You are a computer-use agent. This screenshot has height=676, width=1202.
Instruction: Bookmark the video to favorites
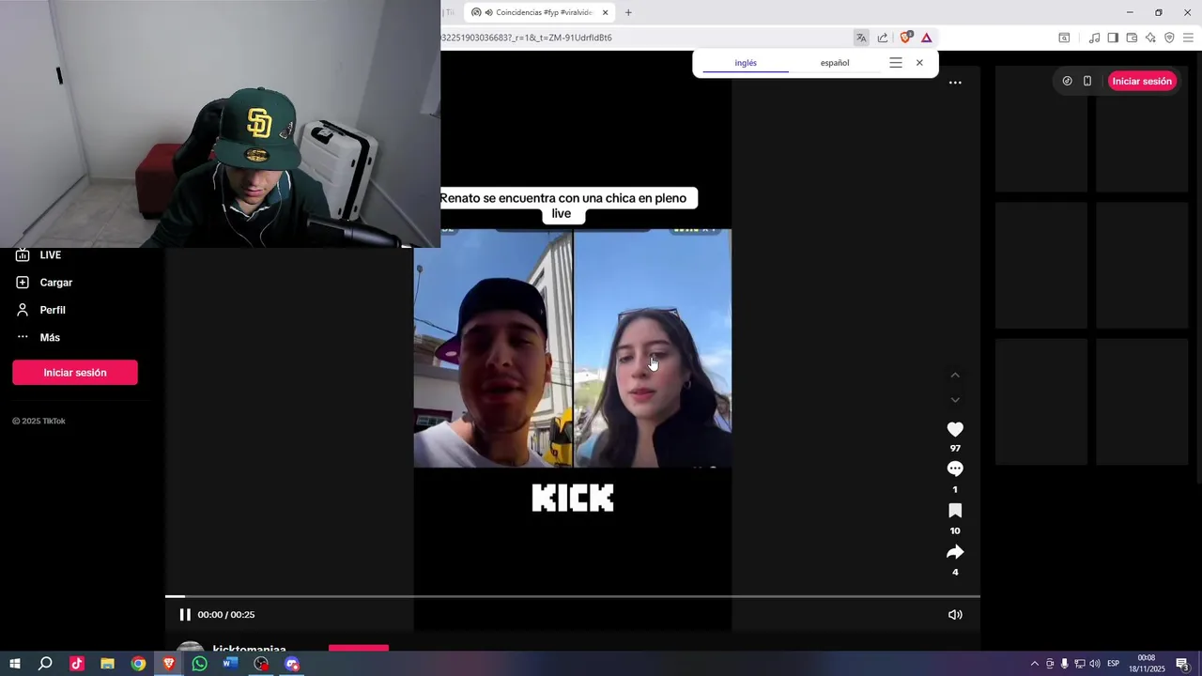[955, 511]
